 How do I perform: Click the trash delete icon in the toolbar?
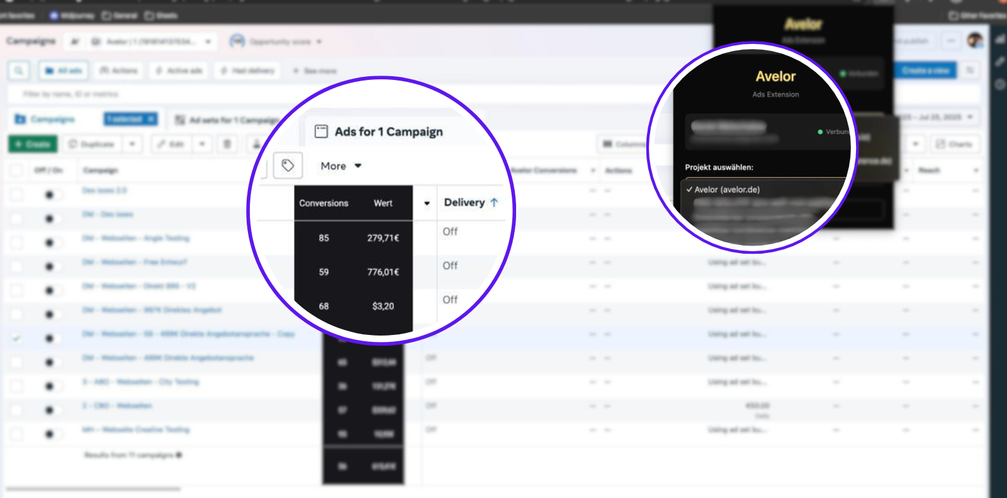pos(227,144)
